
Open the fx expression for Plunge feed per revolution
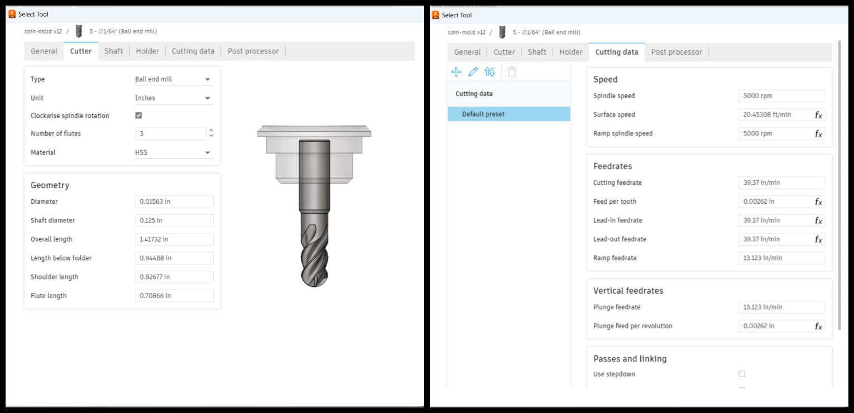point(818,326)
